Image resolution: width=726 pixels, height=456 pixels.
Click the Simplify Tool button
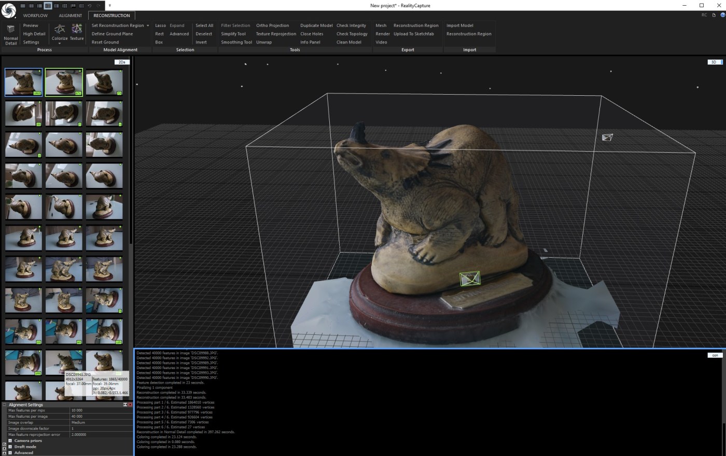[x=233, y=34]
